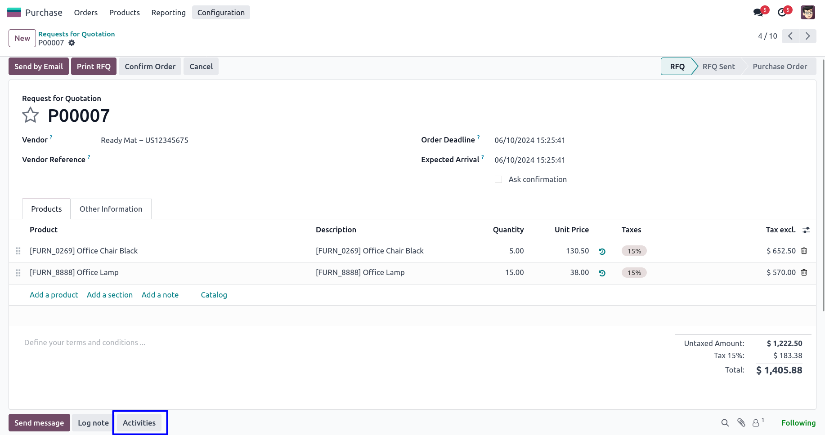Screen dimensions: 825x435
Task: Search messages with the magnifier icon
Action: coord(725,422)
